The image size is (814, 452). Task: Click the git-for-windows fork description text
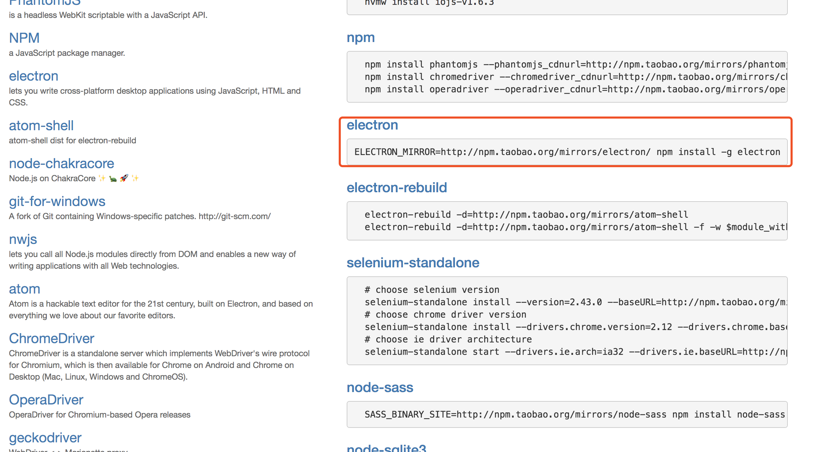pyautogui.click(x=140, y=216)
